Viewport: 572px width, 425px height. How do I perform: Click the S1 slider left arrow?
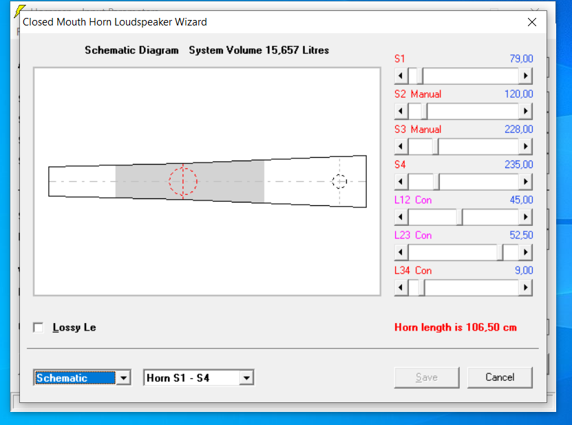(x=401, y=76)
